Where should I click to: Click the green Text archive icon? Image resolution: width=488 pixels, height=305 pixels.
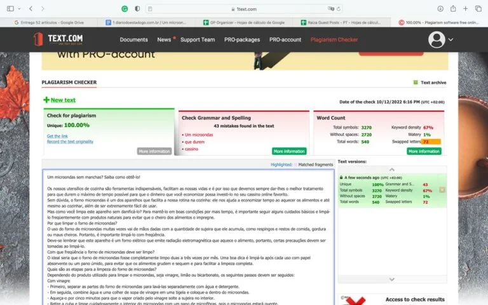[415, 82]
